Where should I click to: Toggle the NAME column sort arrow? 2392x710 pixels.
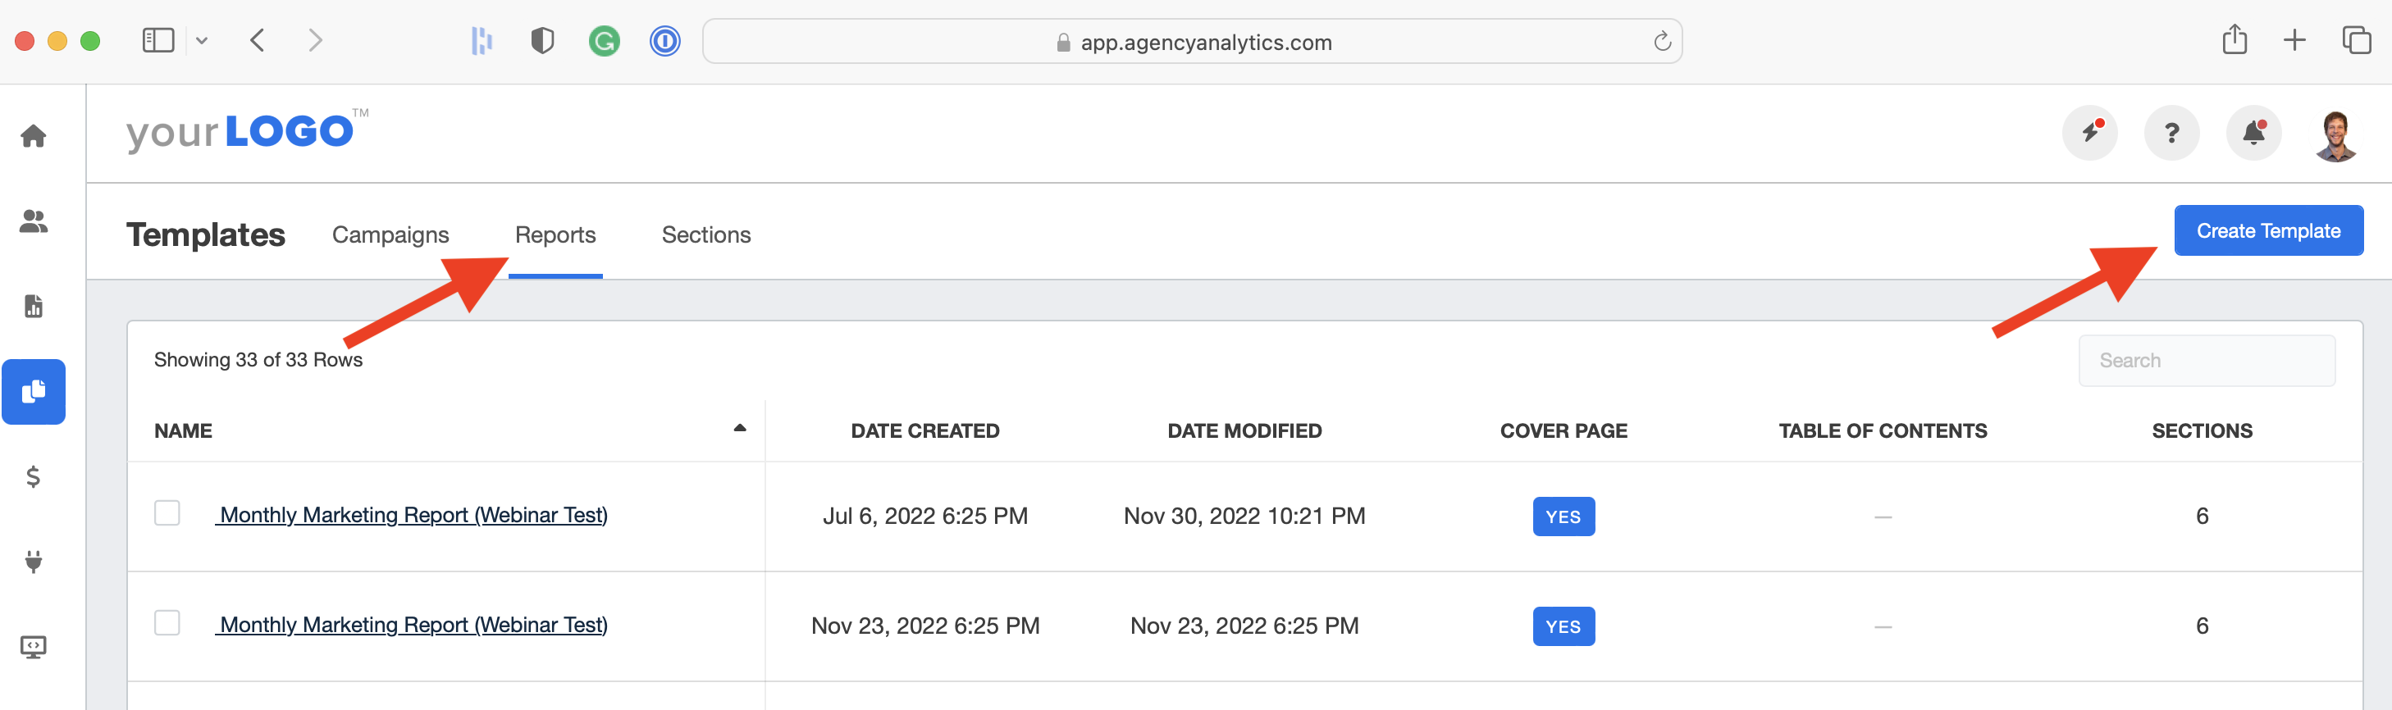[x=739, y=429]
